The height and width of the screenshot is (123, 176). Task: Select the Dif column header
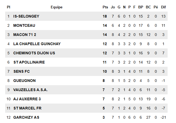tap(163, 7)
